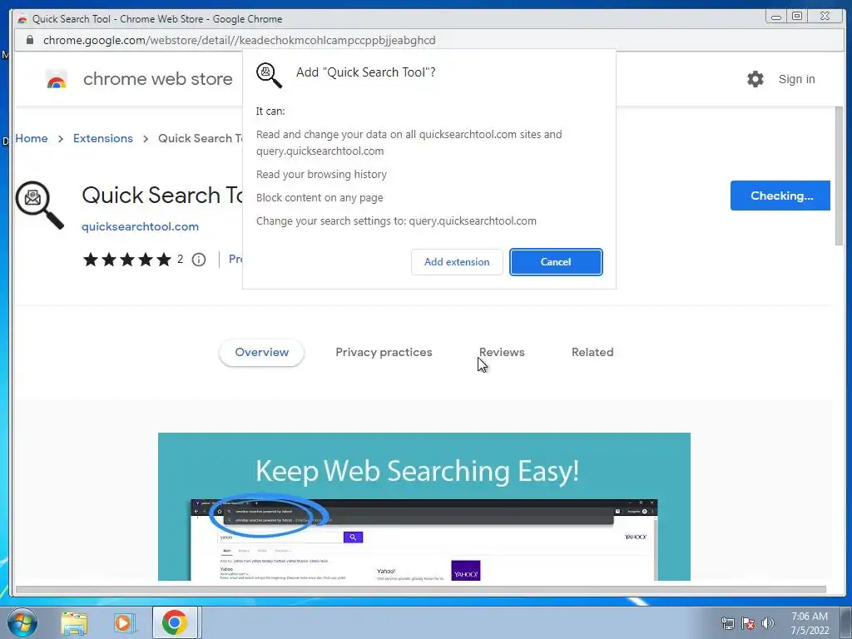Click the "It can:" label in the dialog

coord(270,111)
